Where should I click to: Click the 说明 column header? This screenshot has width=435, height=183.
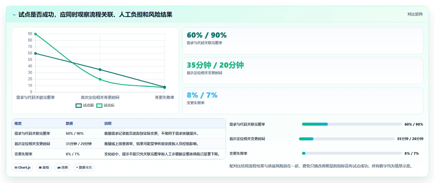point(108,124)
